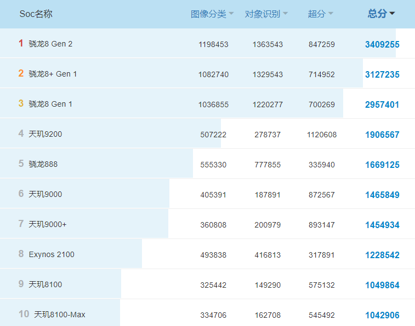The height and width of the screenshot is (326, 415).
Task: Click object recognition value 416813
Action: click(x=268, y=255)
